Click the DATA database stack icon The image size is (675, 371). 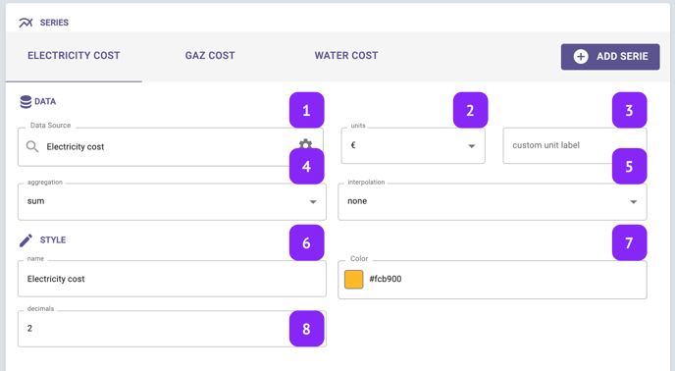26,102
